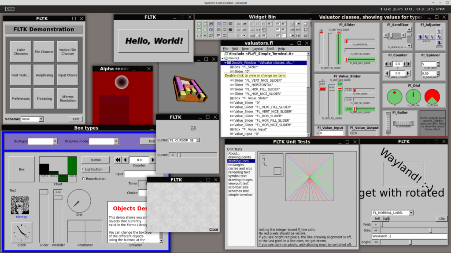The height and width of the screenshot is (253, 451).
Task: Toggle the right alignment button
Action: [x=387, y=218]
